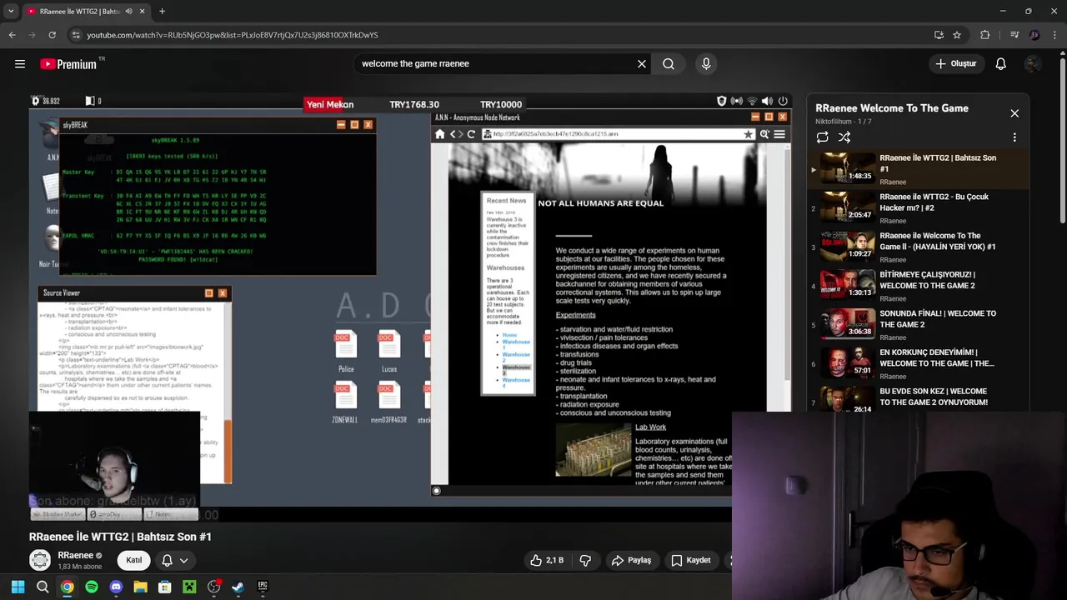Open Spotify from the taskbar
Image resolution: width=1067 pixels, height=600 pixels.
point(92,587)
